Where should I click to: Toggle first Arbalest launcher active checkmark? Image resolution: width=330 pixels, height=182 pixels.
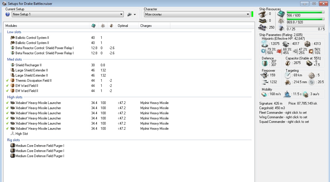pos(7,103)
